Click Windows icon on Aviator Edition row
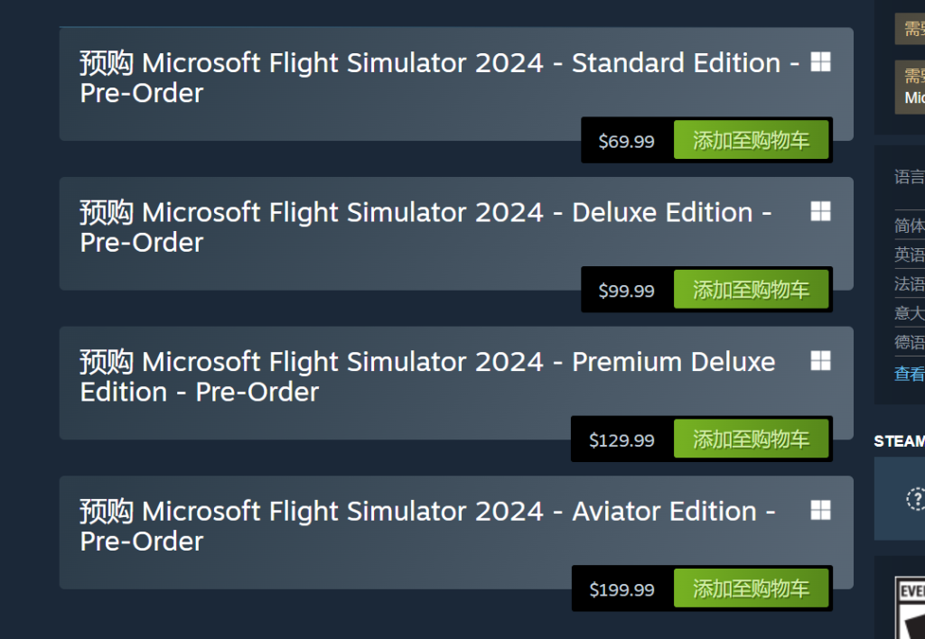This screenshot has width=925, height=639. coord(820,511)
